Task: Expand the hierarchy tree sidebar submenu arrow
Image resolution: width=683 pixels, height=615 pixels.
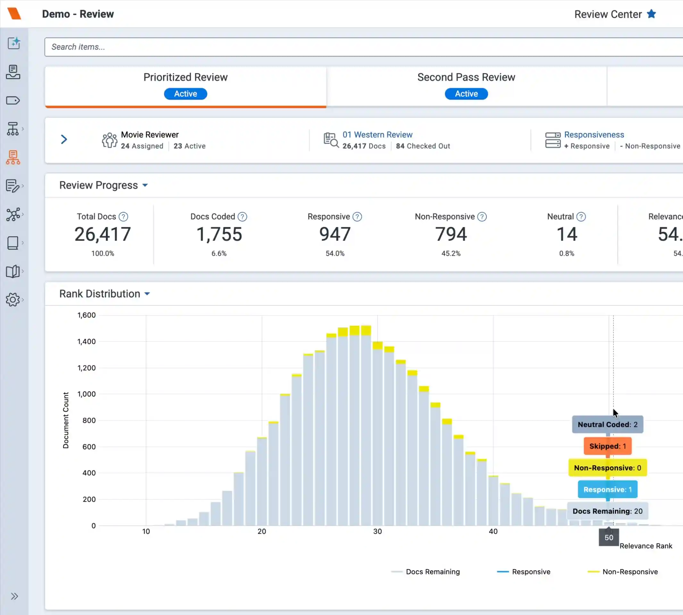Action: (23, 129)
